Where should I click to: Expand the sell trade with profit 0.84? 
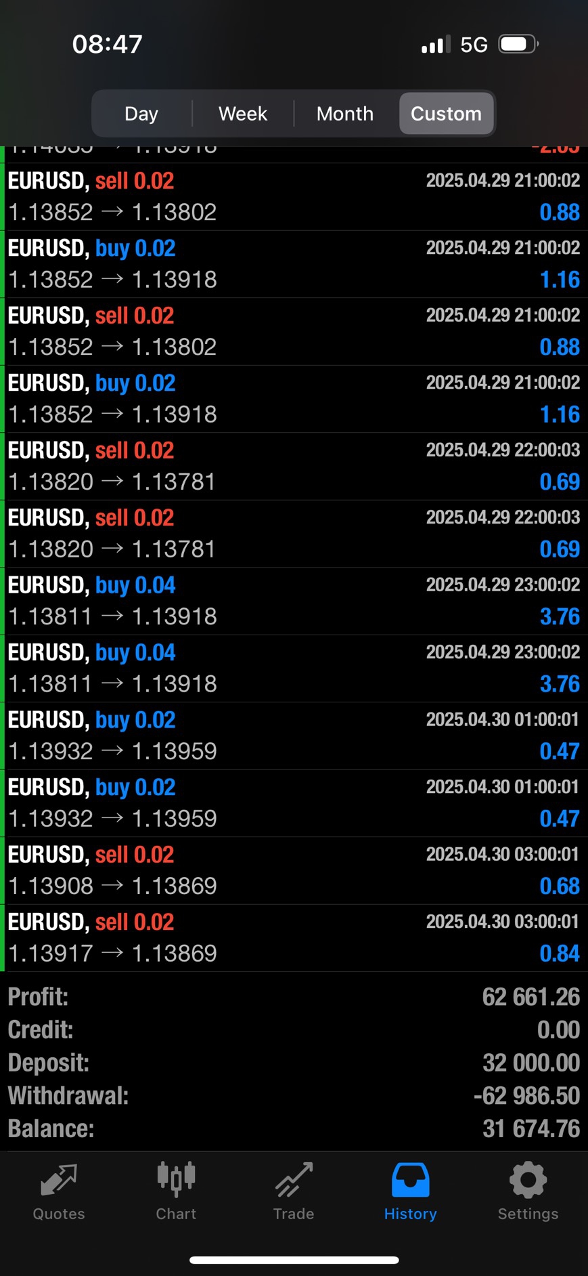294,938
